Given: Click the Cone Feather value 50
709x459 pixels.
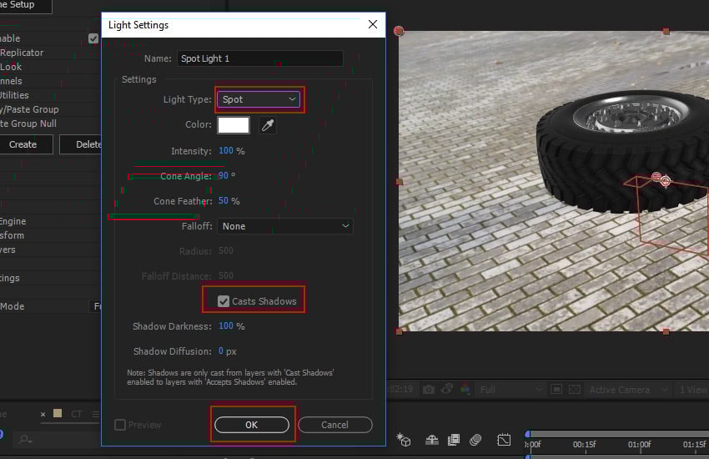Looking at the screenshot, I should click(224, 200).
